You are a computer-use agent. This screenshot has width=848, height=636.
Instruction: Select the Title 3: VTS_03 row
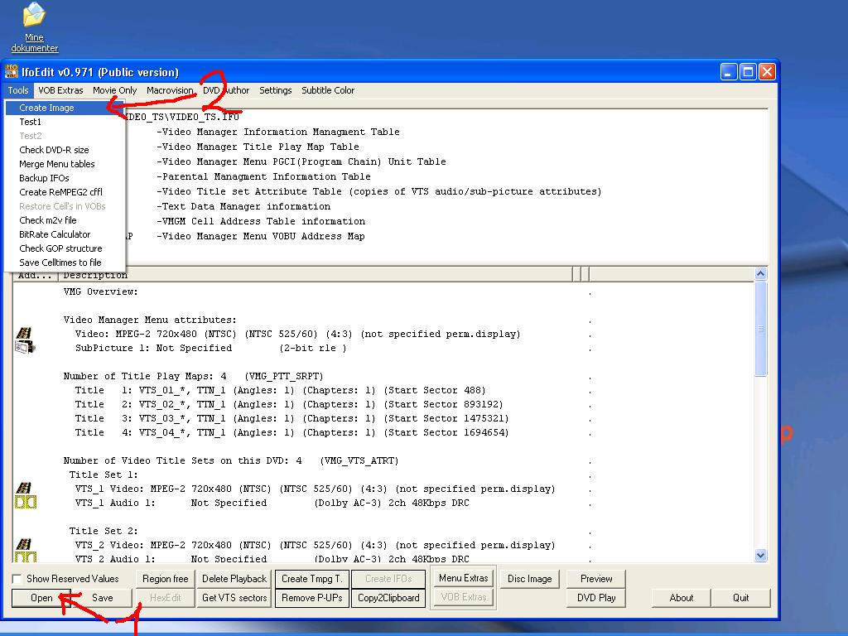pos(292,418)
